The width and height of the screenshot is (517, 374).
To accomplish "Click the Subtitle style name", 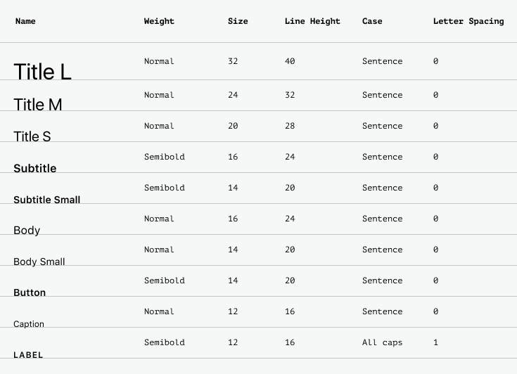I will pyautogui.click(x=35, y=169).
